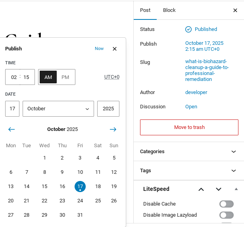
Task: Open the month dropdown showing October
Action: (58, 109)
